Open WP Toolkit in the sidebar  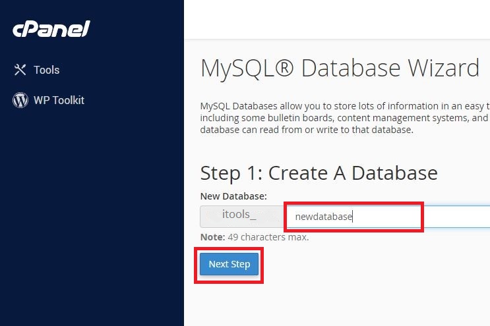coord(48,100)
